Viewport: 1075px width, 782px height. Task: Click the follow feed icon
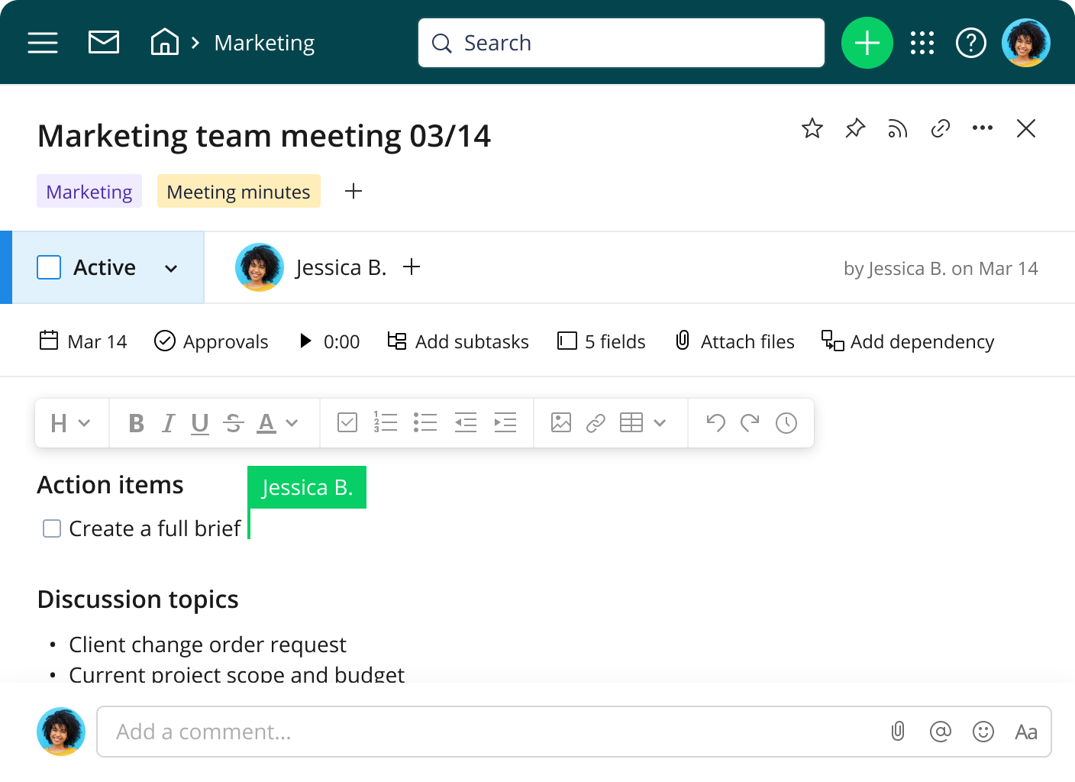pos(897,128)
